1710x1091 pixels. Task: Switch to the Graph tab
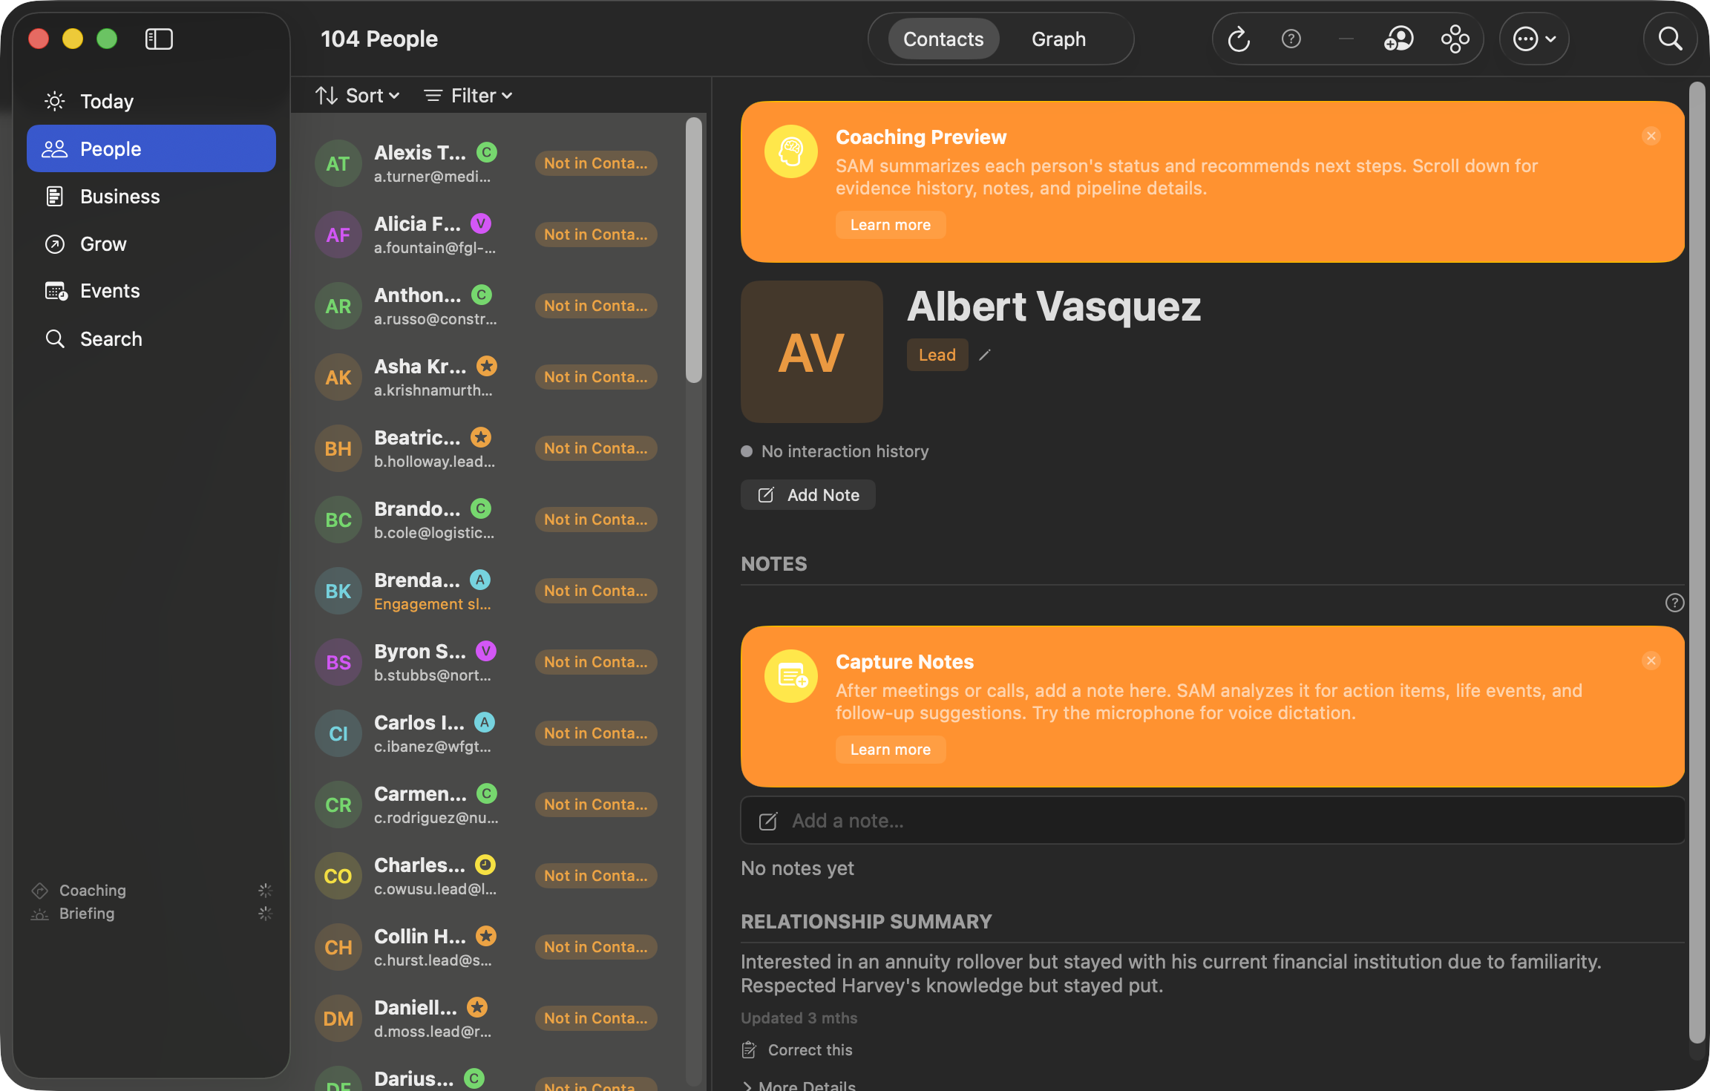click(x=1058, y=39)
